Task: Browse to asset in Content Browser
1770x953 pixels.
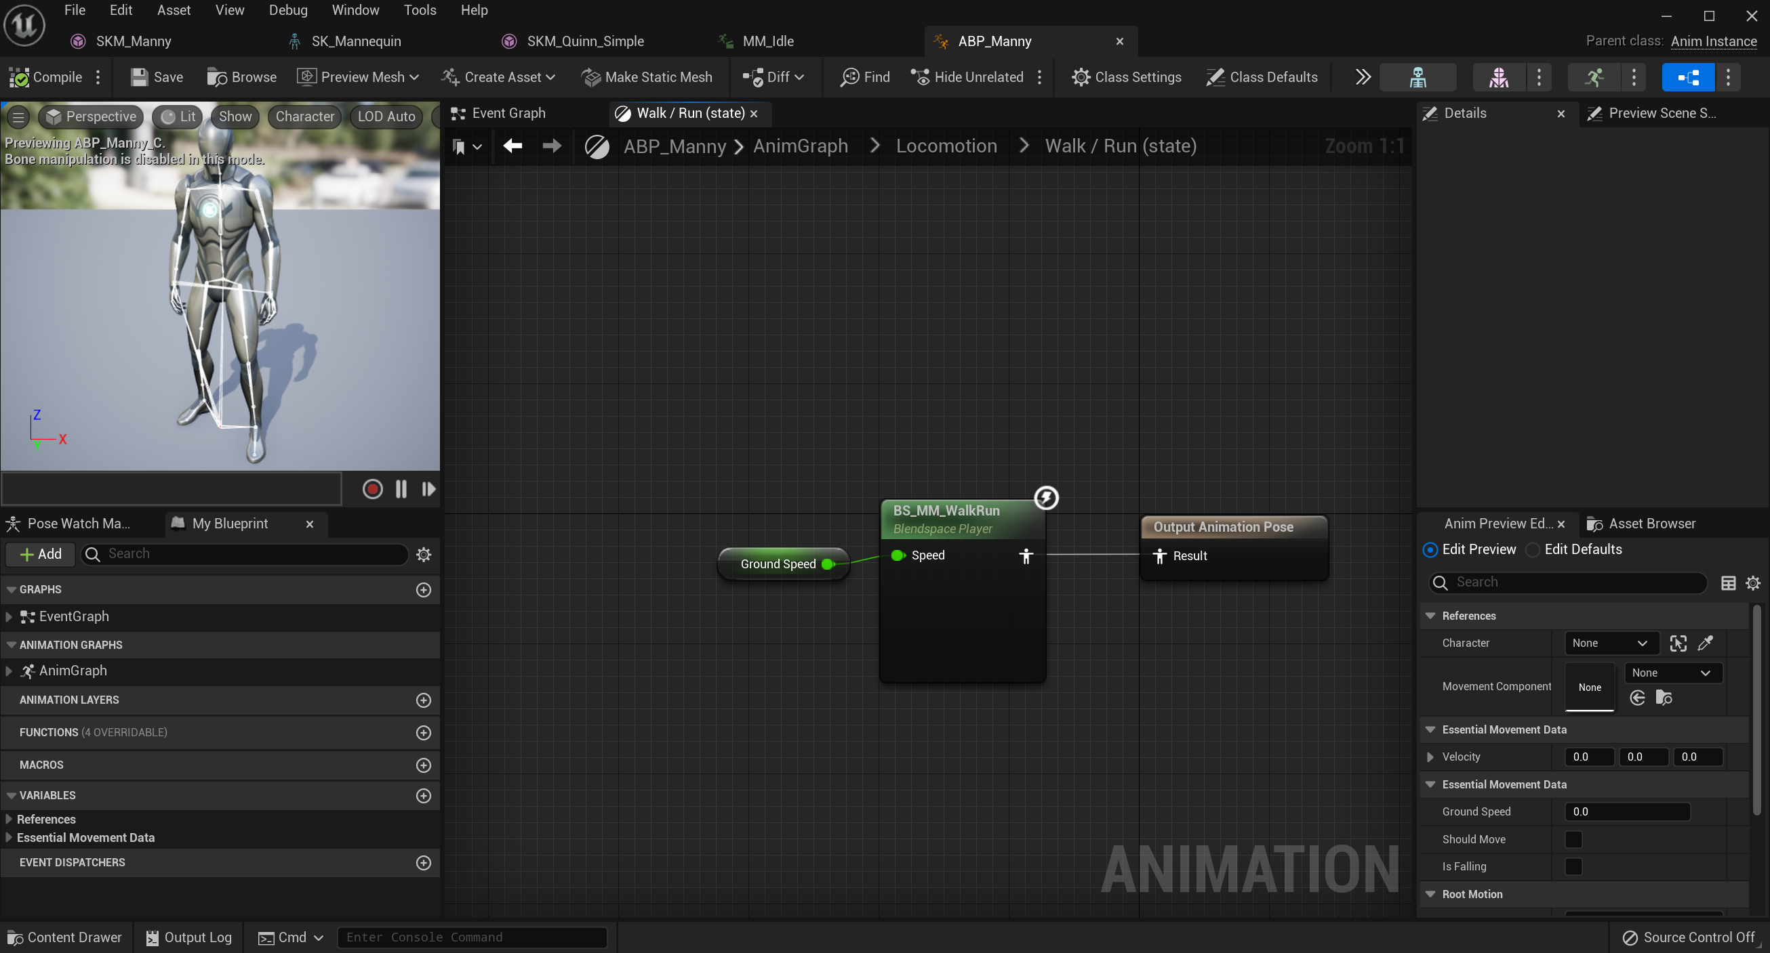Action: [x=242, y=77]
